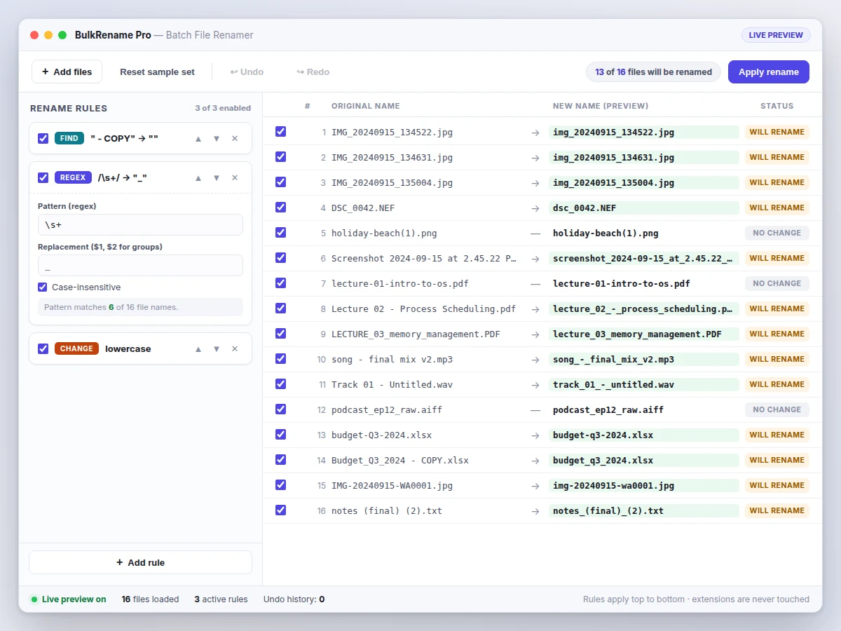Click Undo history: 0 in status bar
This screenshot has width=841, height=631.
coord(294,599)
